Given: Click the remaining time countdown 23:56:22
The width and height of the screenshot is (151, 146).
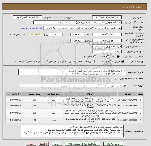Looking at the screenshot, I should click(35, 34).
